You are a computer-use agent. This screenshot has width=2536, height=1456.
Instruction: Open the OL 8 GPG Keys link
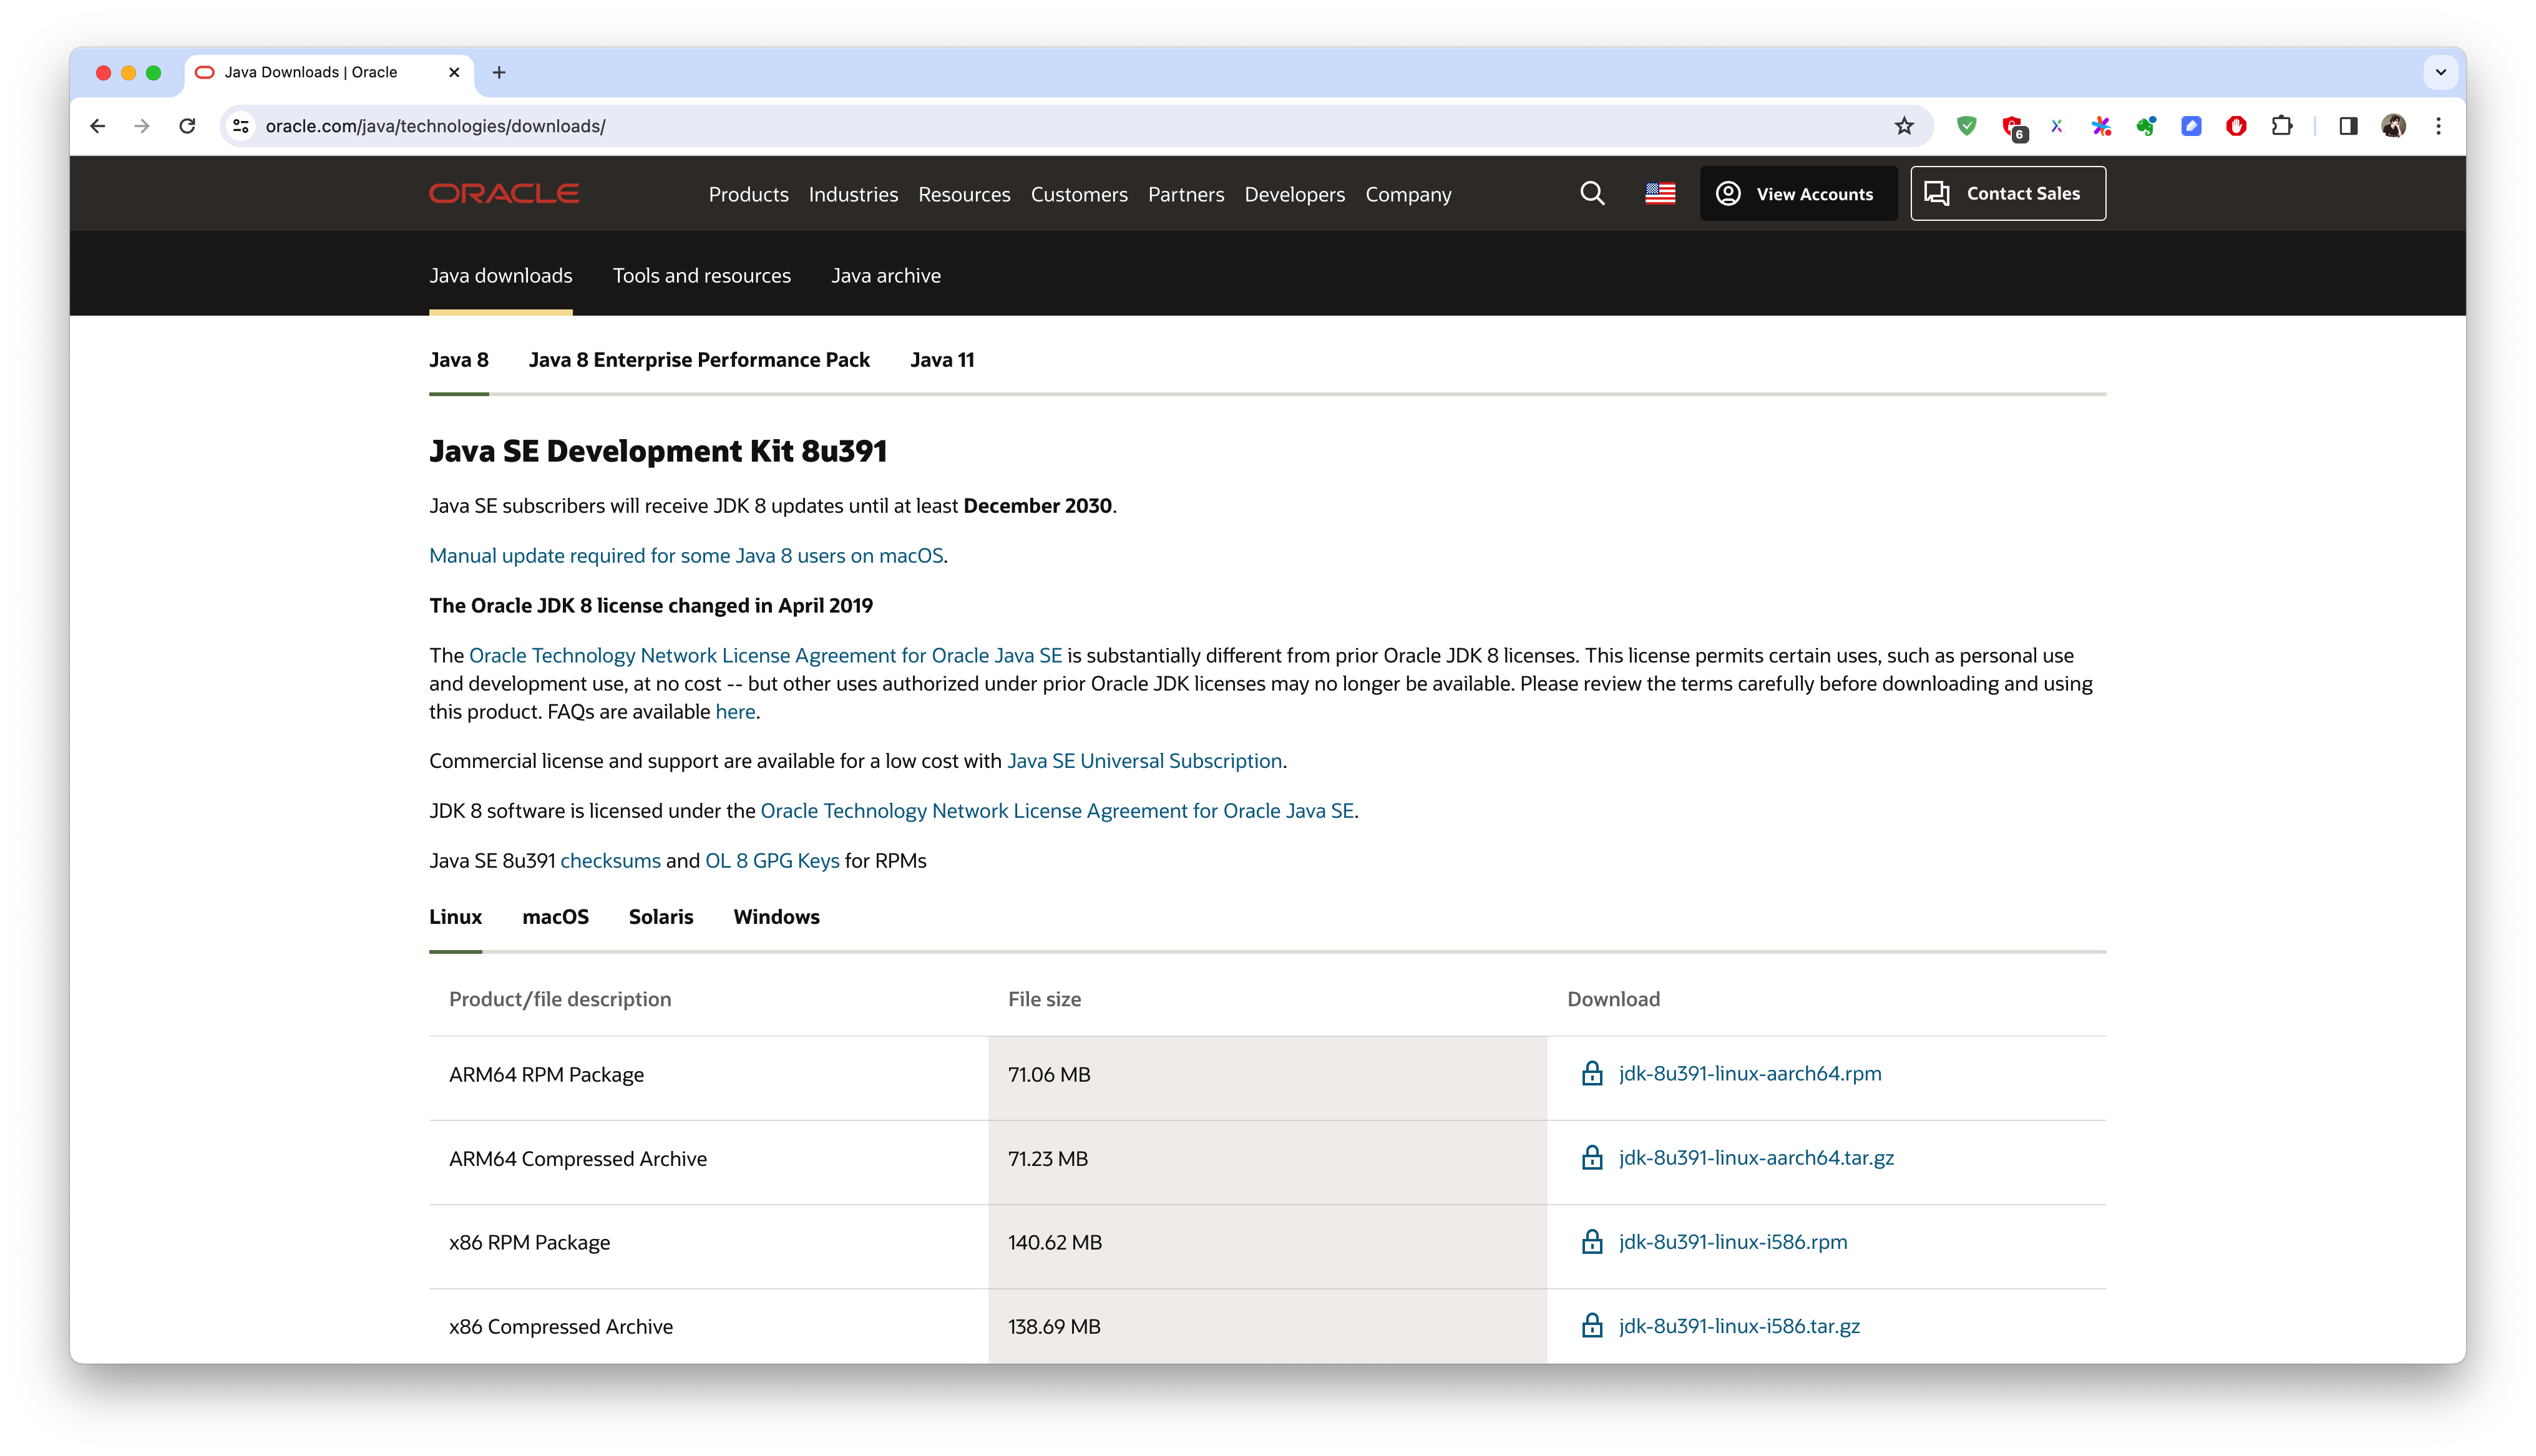[772, 860]
